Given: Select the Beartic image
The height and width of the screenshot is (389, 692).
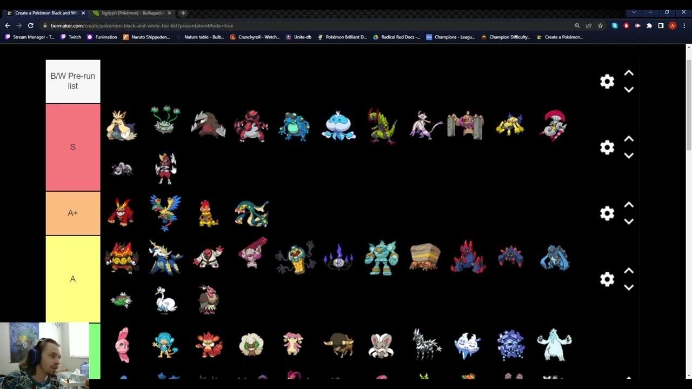Looking at the screenshot, I should 554,345.
